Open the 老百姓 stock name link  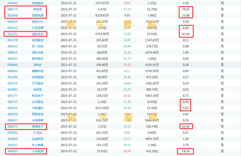[38, 89]
